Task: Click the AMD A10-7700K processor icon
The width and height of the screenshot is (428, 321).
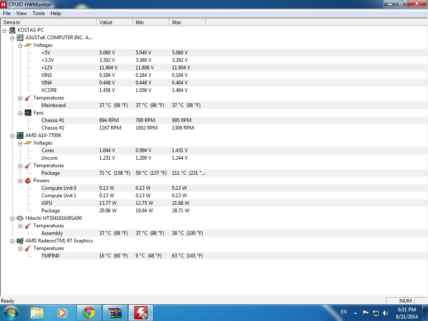Action: (20, 135)
